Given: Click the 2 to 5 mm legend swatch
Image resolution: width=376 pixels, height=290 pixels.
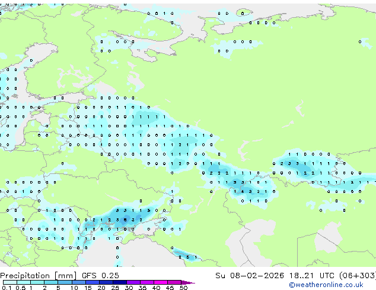Looking at the screenshot, I should click(x=51, y=282).
